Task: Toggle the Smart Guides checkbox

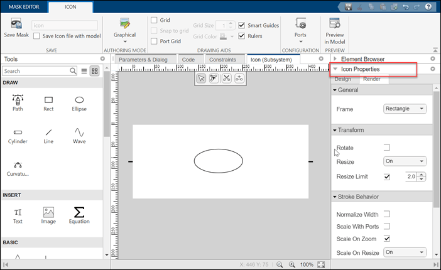Action: click(242, 25)
